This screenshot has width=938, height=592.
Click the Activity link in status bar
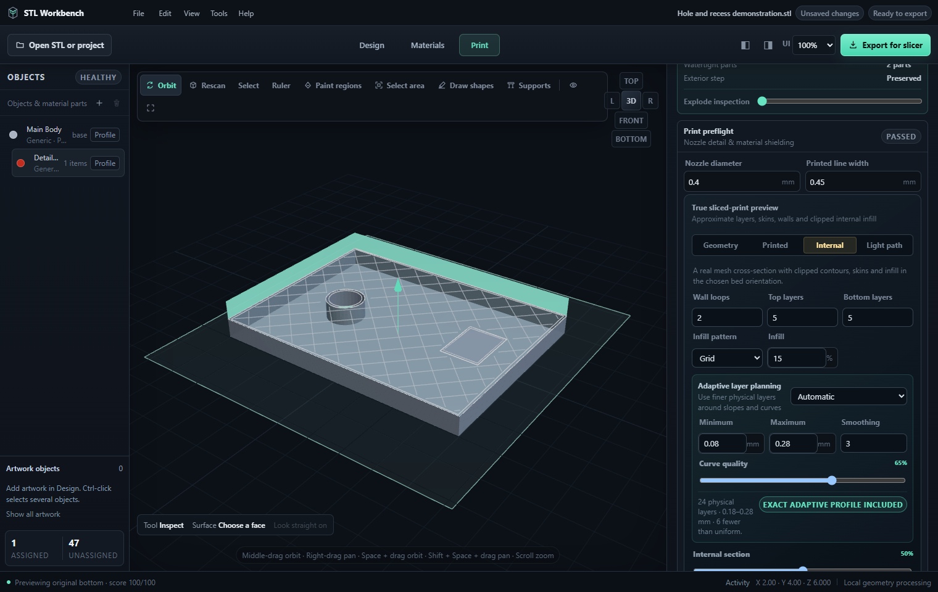[737, 583]
